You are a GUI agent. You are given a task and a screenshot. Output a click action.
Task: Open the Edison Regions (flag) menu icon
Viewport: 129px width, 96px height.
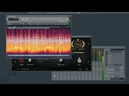tap(18, 24)
